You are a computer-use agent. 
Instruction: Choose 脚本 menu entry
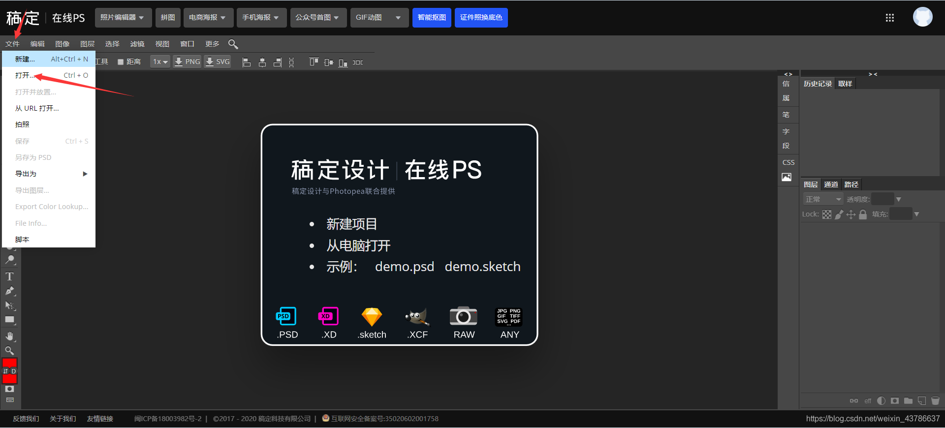[49, 240]
